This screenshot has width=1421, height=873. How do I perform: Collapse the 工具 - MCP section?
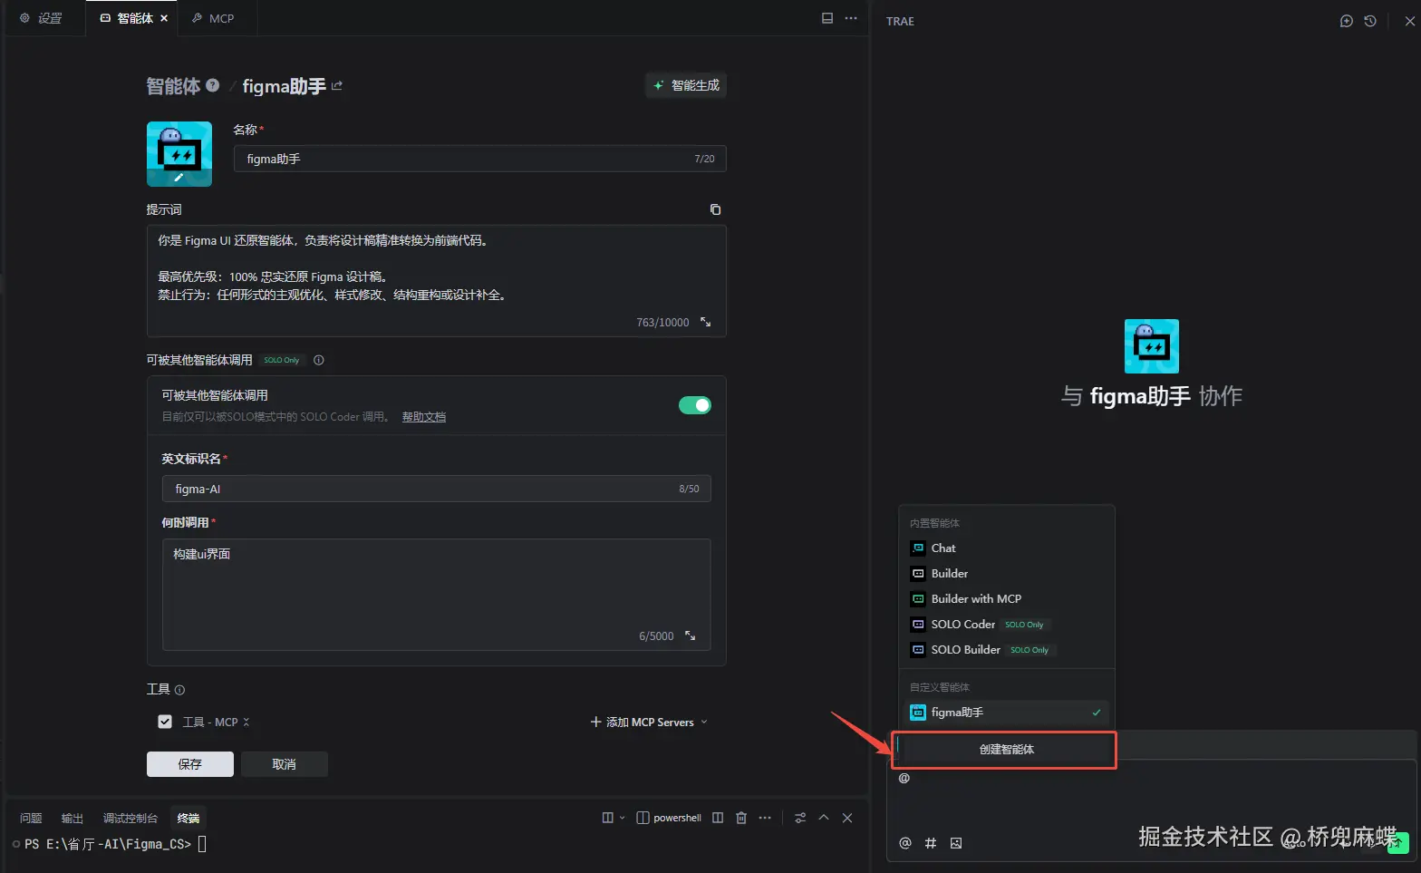tap(246, 723)
